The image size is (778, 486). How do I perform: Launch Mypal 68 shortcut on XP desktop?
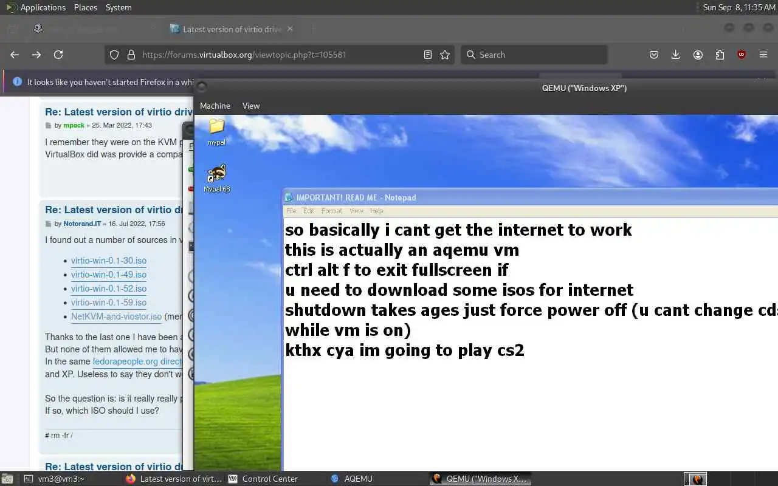pyautogui.click(x=216, y=179)
